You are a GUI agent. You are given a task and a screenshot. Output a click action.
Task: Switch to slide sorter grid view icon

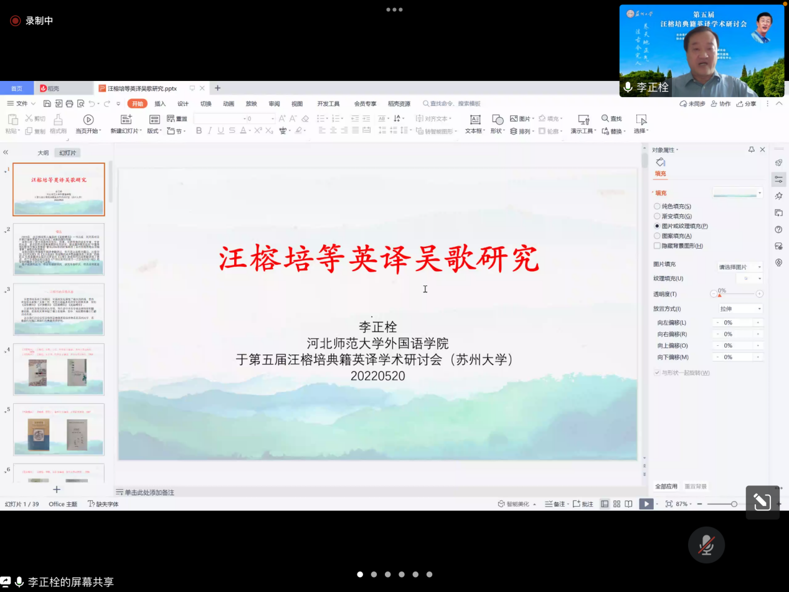617,504
